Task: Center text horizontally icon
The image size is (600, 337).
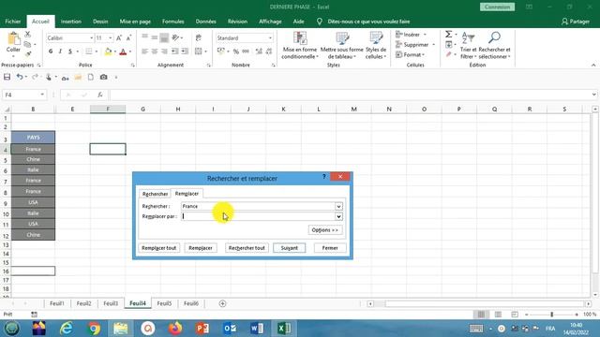Action: tap(155, 51)
